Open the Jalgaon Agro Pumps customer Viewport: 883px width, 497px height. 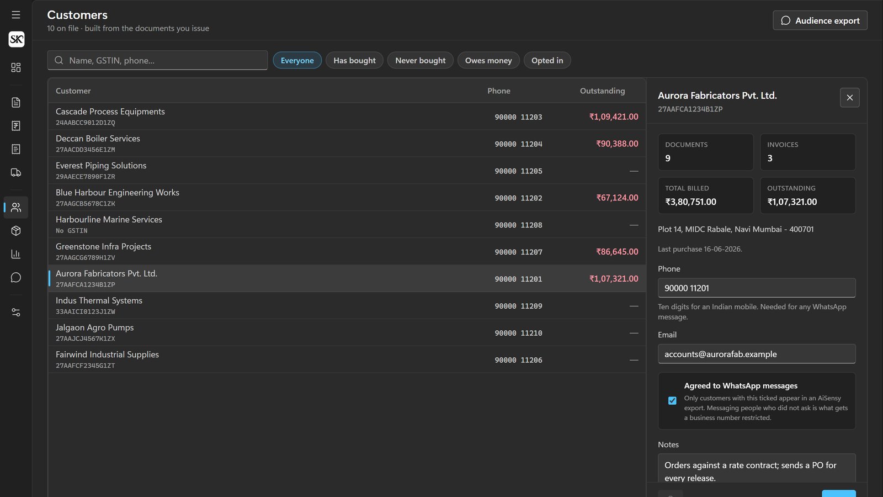[x=347, y=333]
